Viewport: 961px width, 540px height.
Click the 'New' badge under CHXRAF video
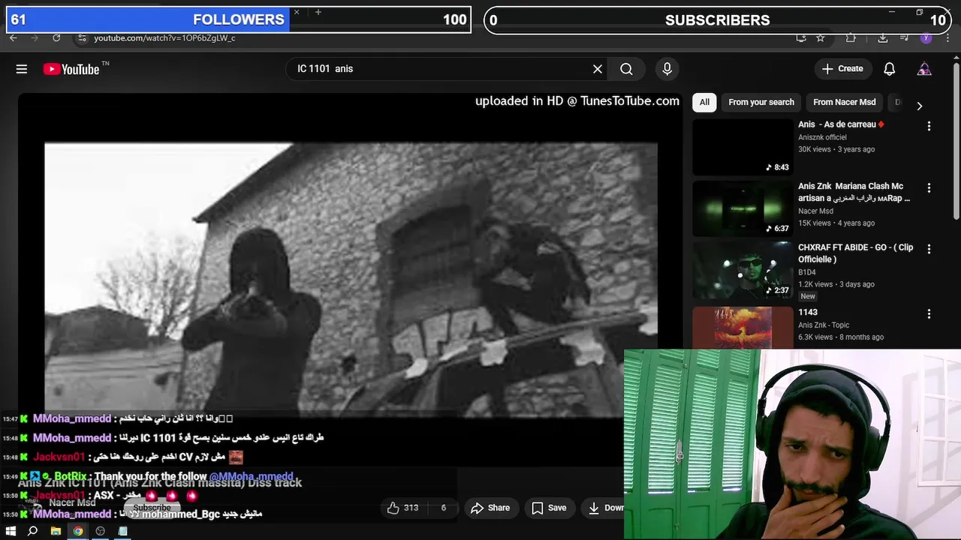coord(808,296)
